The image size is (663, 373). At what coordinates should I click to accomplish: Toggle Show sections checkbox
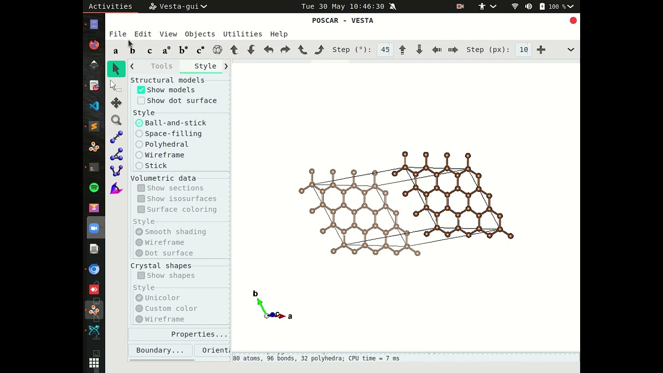click(x=141, y=188)
